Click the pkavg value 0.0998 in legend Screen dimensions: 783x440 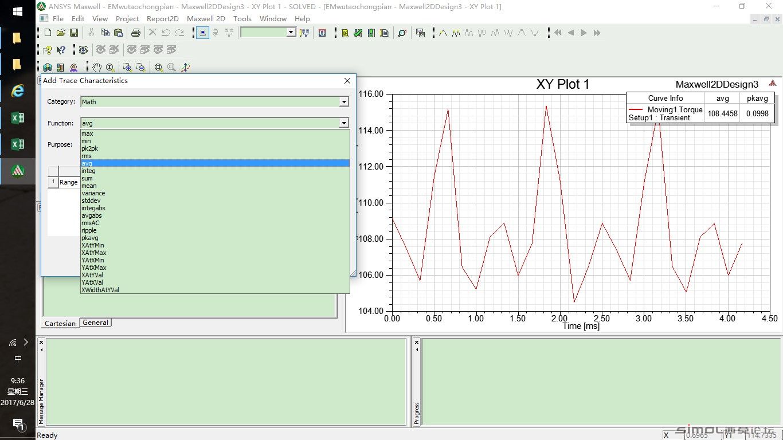(x=757, y=113)
